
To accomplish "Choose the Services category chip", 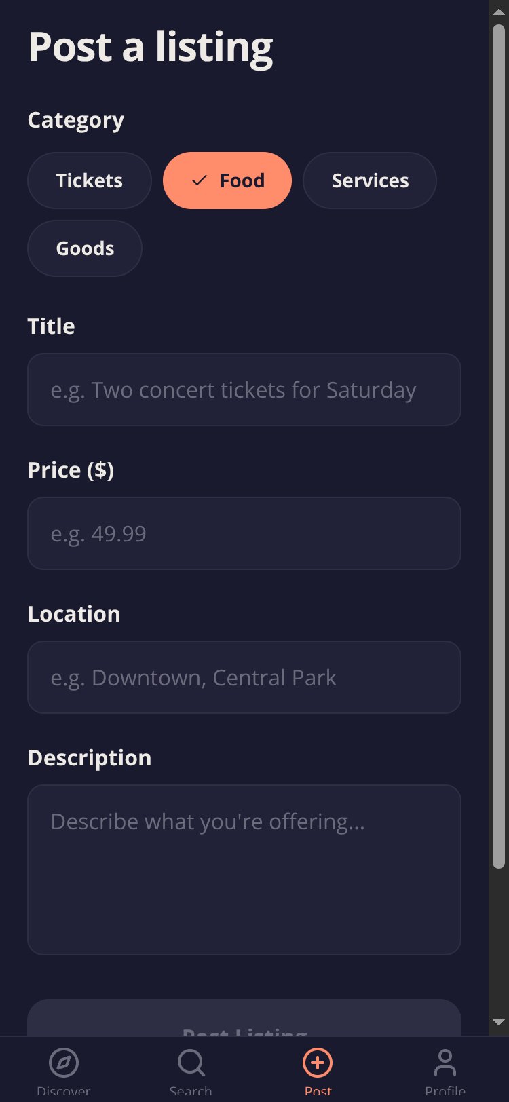I will point(370,180).
